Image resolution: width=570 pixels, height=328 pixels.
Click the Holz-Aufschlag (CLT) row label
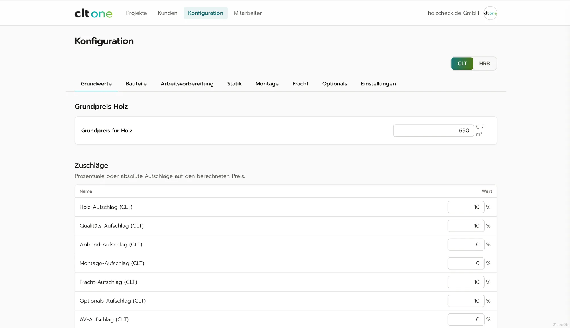(106, 207)
